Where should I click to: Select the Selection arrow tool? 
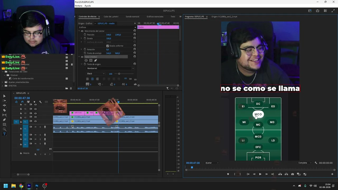pyautogui.click(x=4, y=96)
